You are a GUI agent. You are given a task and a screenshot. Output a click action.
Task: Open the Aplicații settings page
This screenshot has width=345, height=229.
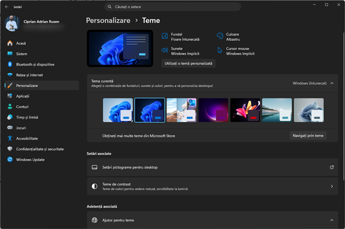pyautogui.click(x=42, y=96)
